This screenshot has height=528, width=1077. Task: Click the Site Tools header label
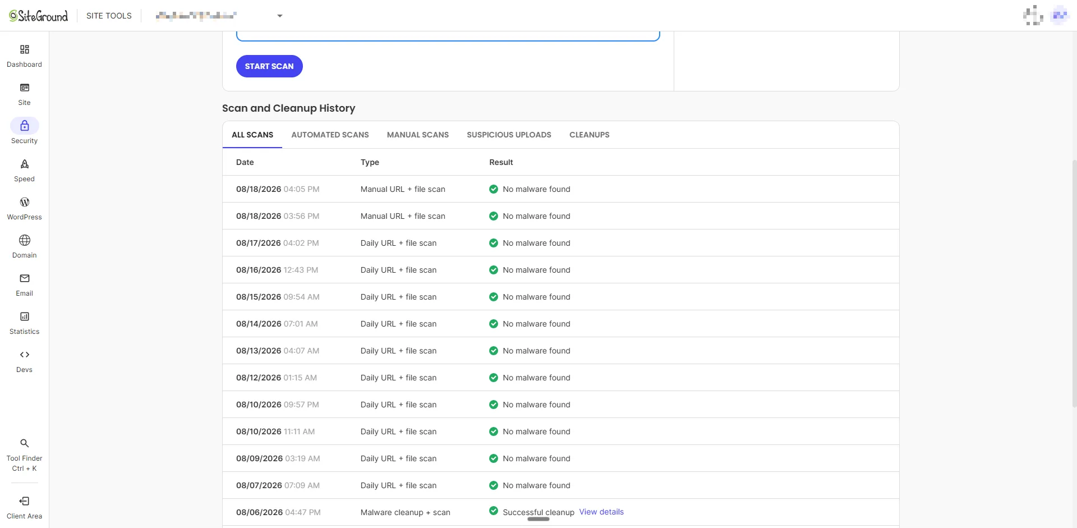pyautogui.click(x=109, y=16)
